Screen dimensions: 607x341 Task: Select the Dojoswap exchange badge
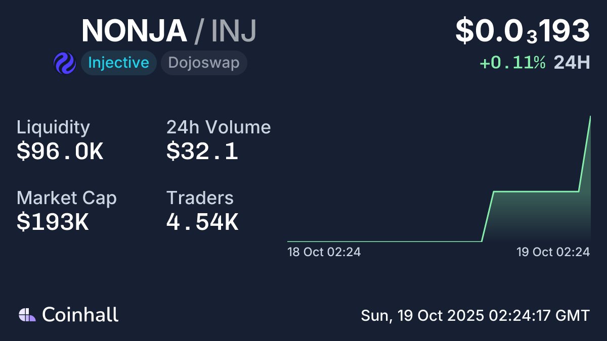click(x=204, y=63)
